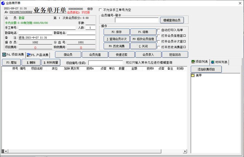
Task: Check 打开会员信息窗口 option
Action: click(x=159, y=36)
